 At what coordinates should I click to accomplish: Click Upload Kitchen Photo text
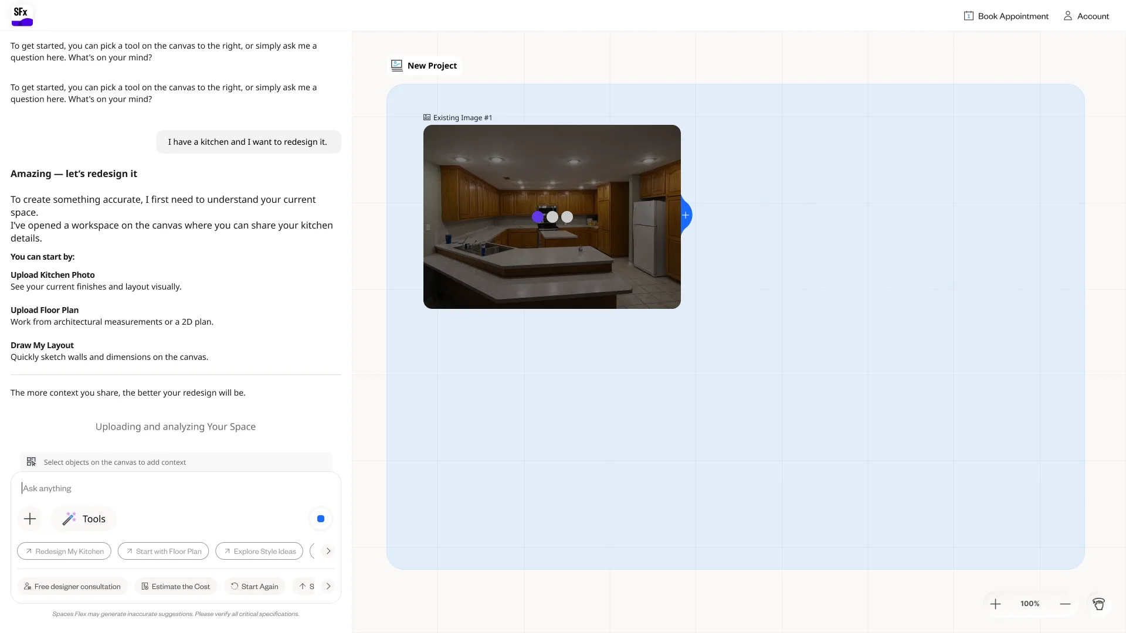[53, 275]
